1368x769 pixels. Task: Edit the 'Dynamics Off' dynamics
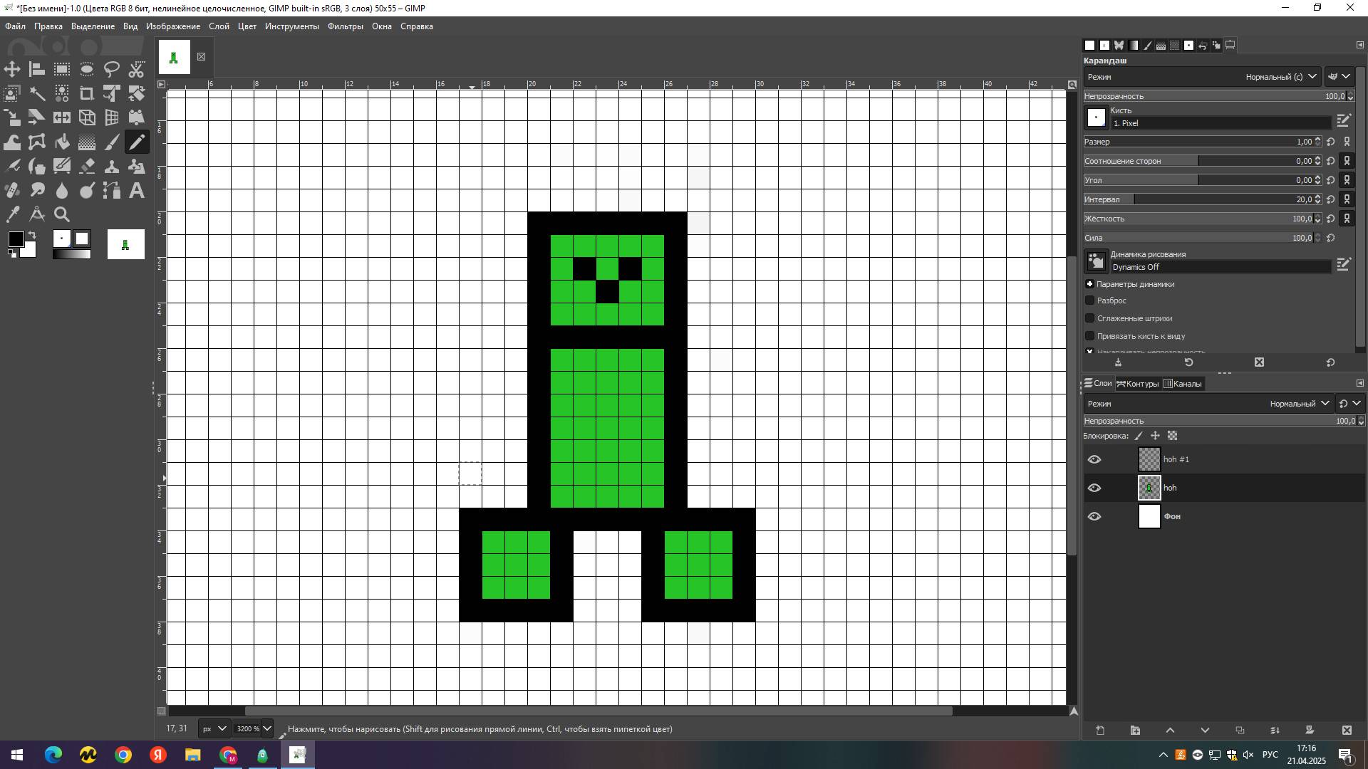coord(1344,264)
